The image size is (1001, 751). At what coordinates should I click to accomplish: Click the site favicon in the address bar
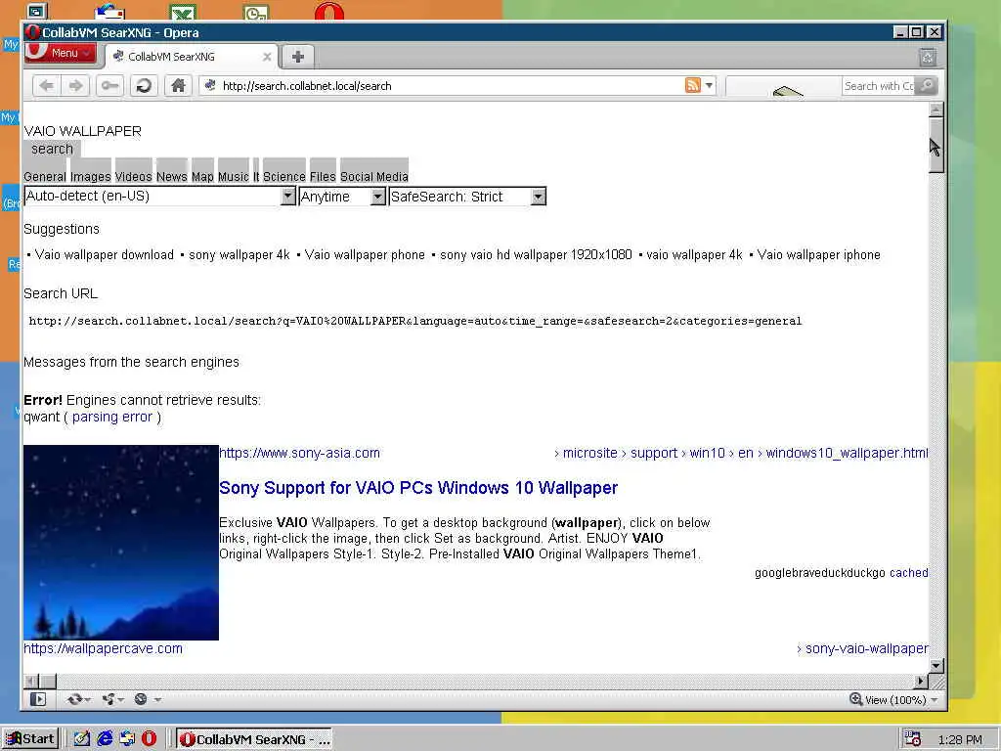click(210, 85)
